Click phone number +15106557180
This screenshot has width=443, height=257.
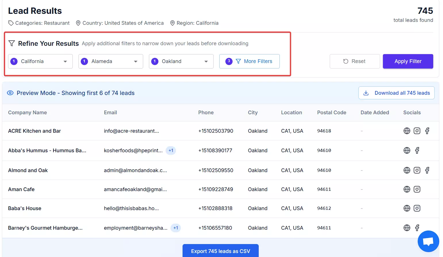point(215,228)
